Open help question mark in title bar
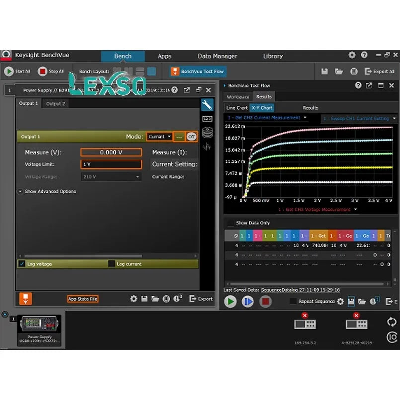This screenshot has height=400, width=400. (364, 55)
